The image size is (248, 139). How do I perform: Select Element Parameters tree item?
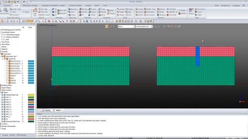pos(9,126)
